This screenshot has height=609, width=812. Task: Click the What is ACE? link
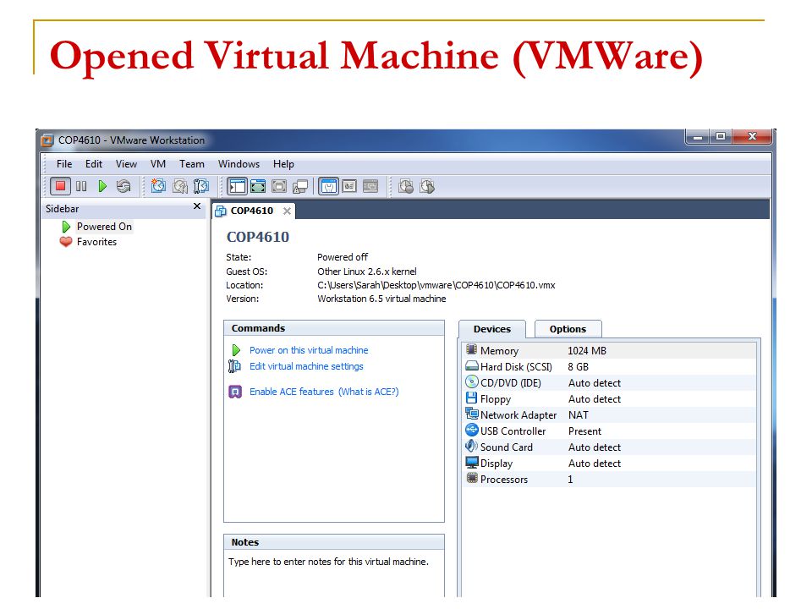click(369, 392)
